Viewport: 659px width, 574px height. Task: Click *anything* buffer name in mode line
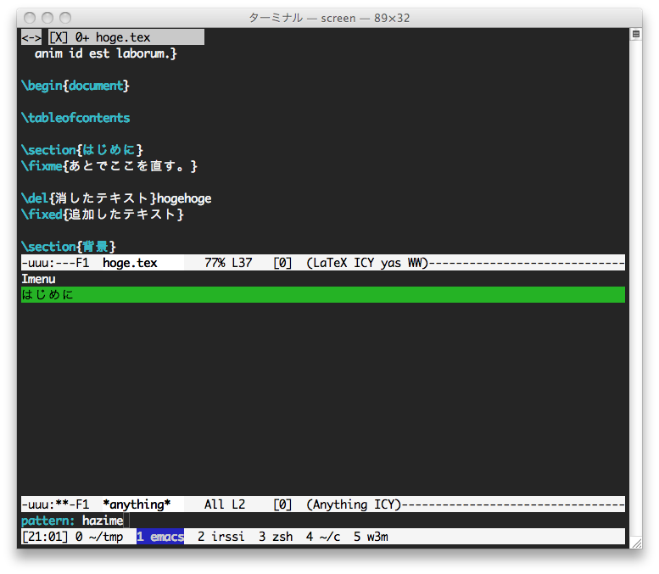pos(137,504)
